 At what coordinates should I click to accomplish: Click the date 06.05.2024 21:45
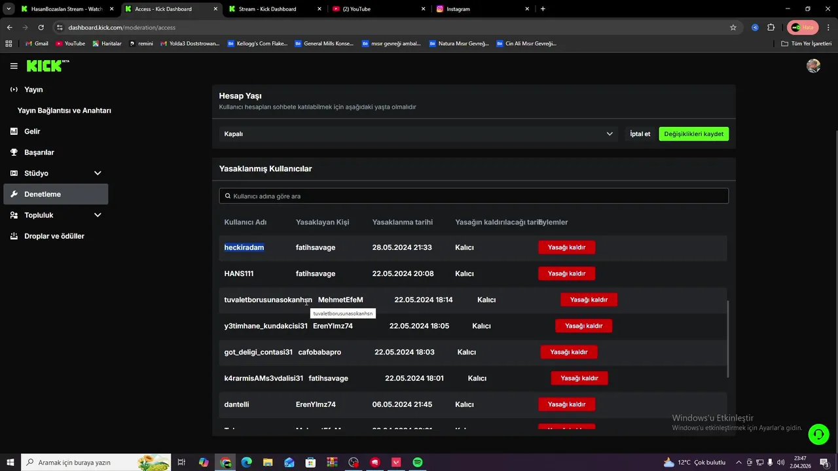coord(401,404)
